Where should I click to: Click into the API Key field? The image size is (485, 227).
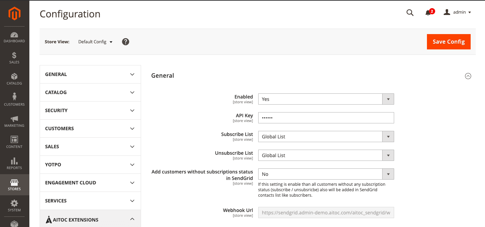[326, 118]
